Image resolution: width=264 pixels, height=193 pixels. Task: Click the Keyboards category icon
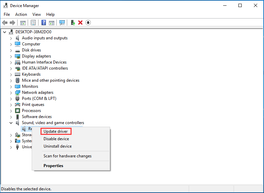[18, 74]
